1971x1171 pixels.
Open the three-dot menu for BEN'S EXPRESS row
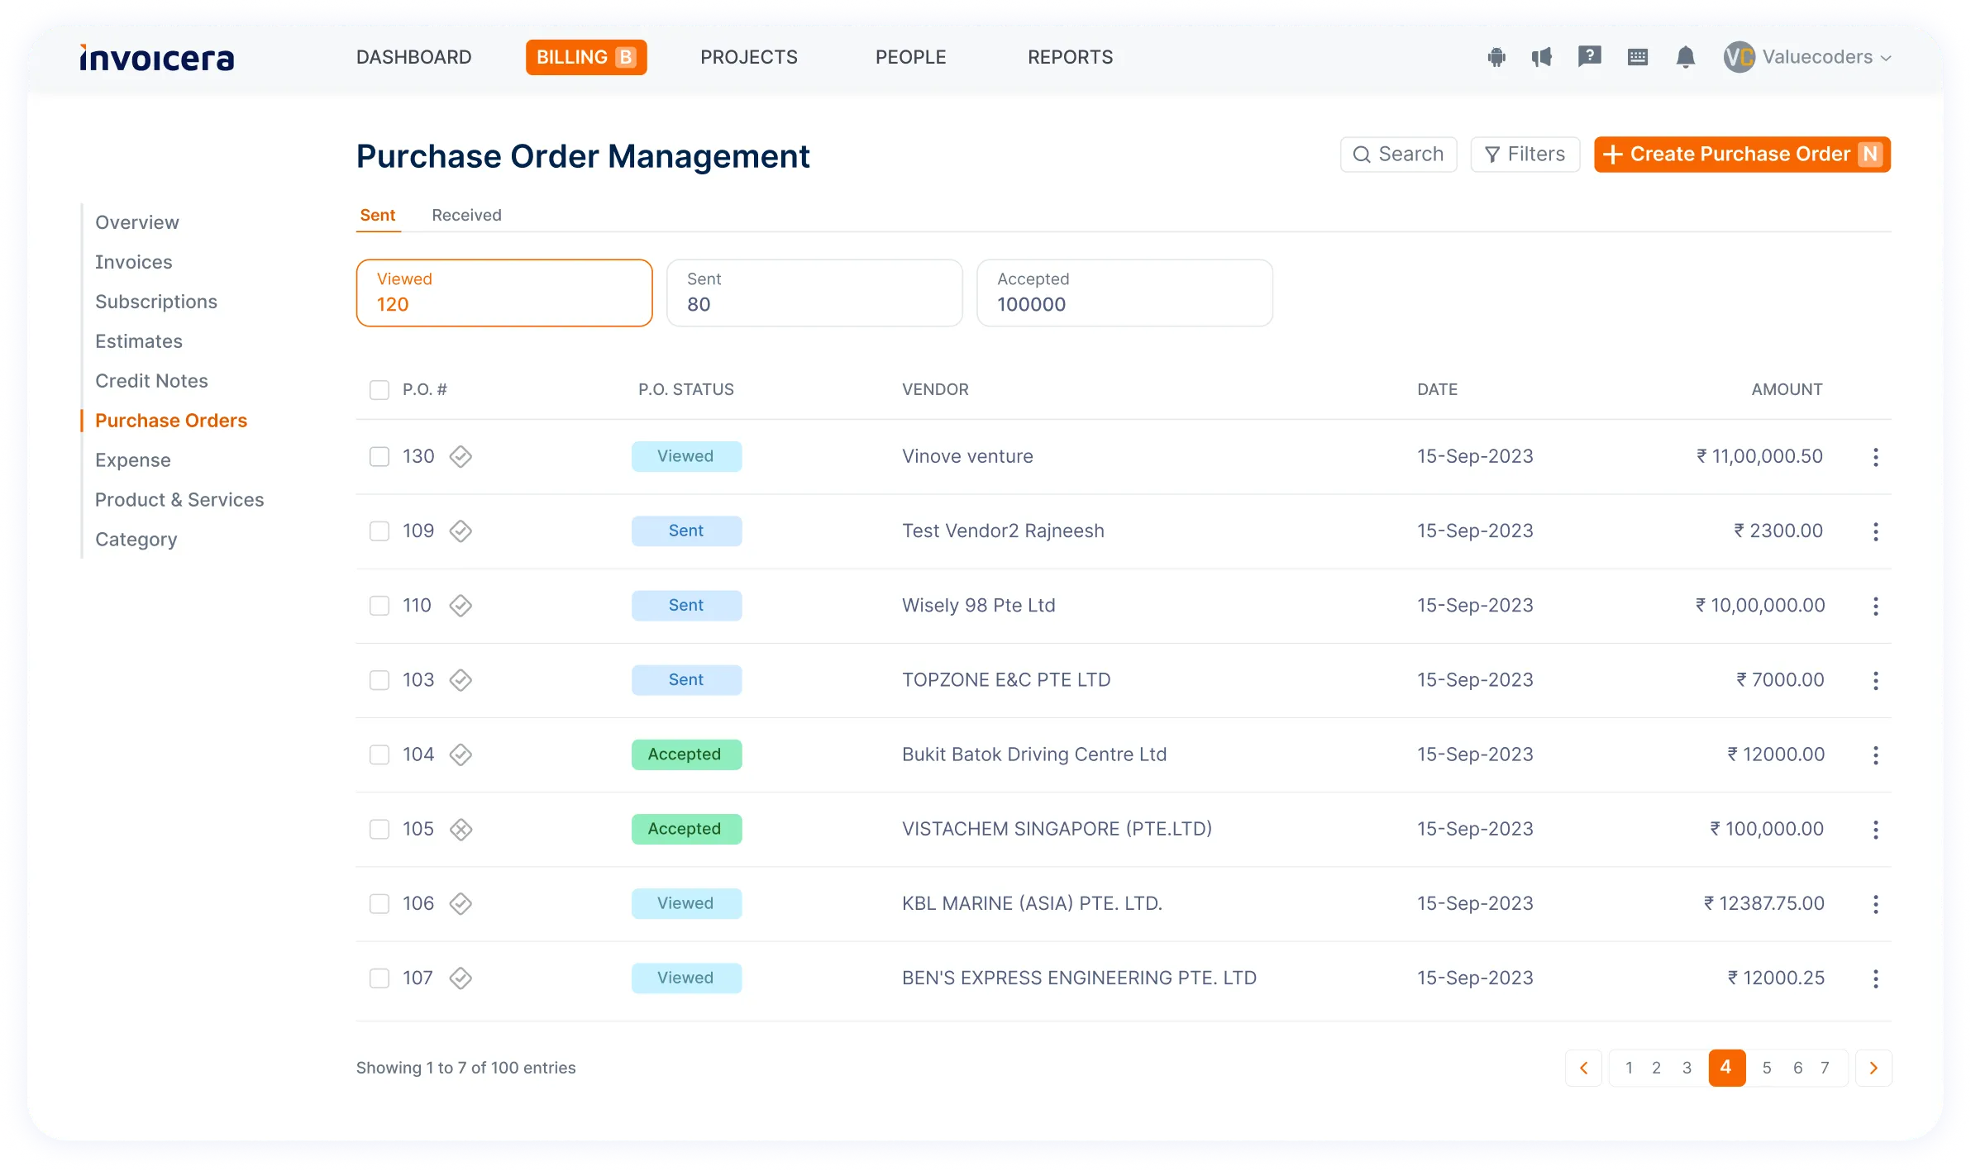(1875, 978)
